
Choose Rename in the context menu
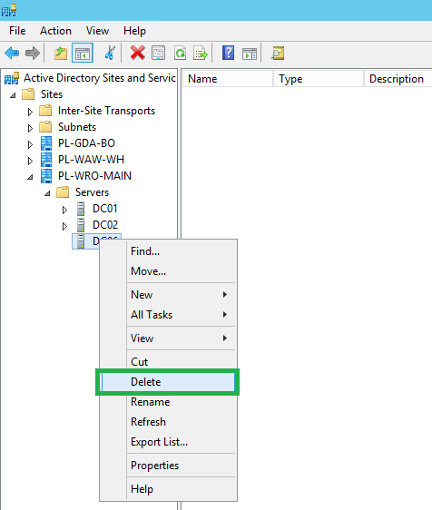[168, 402]
